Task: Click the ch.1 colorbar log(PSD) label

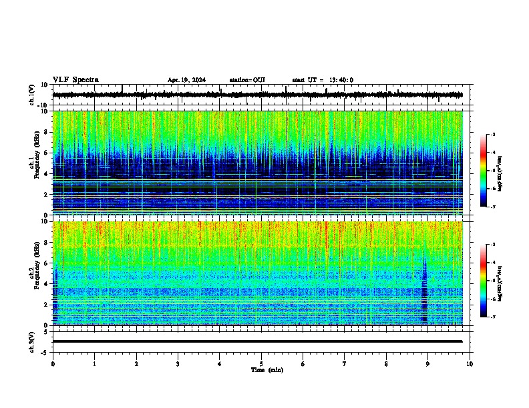Action: (500, 174)
